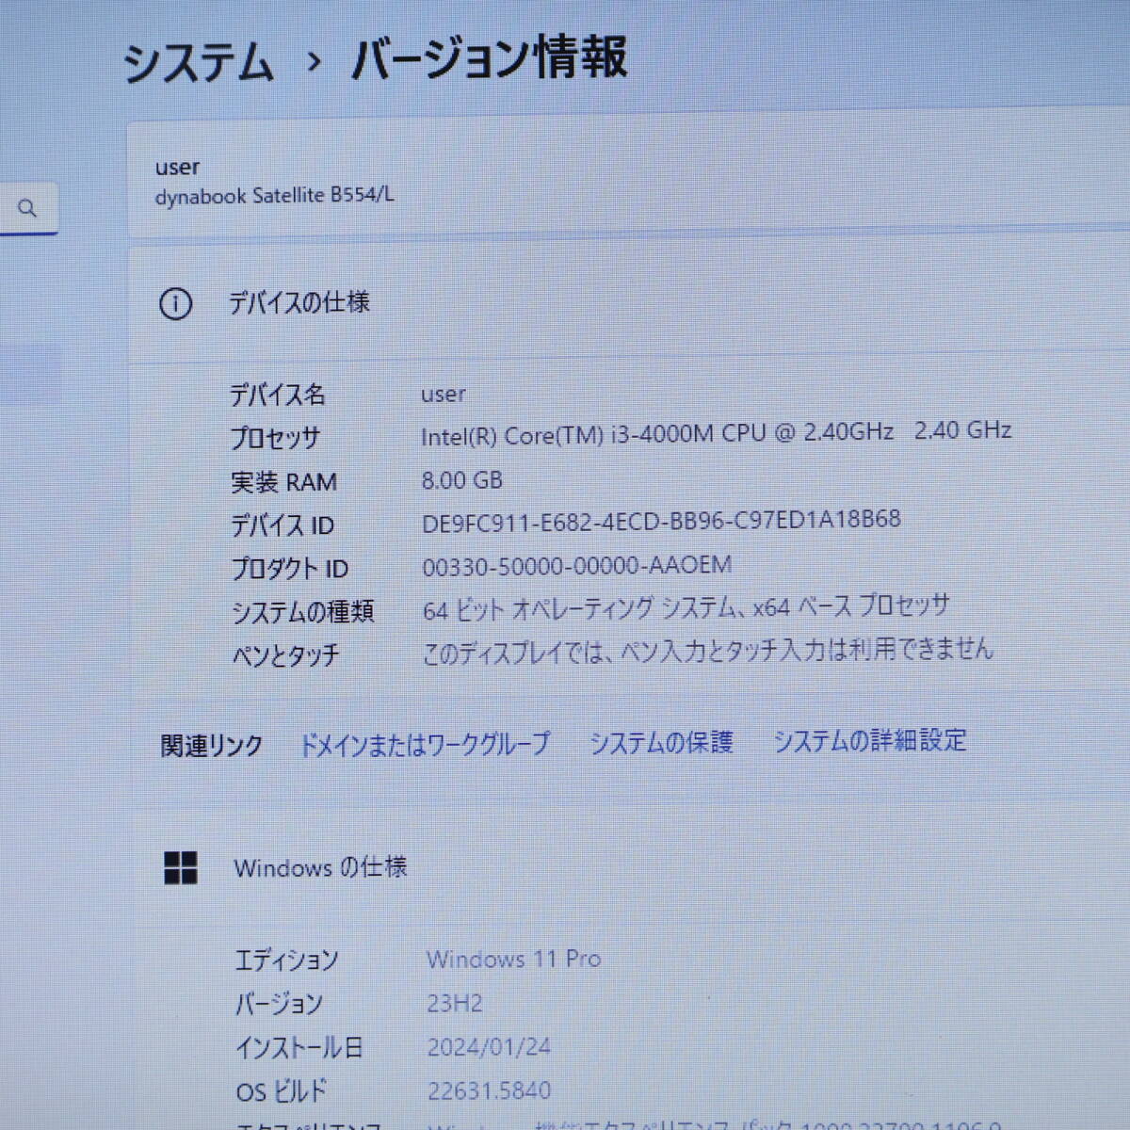Select product ID 00330-50000-00000-AAOEM
The height and width of the screenshot is (1130, 1130).
[x=577, y=565]
